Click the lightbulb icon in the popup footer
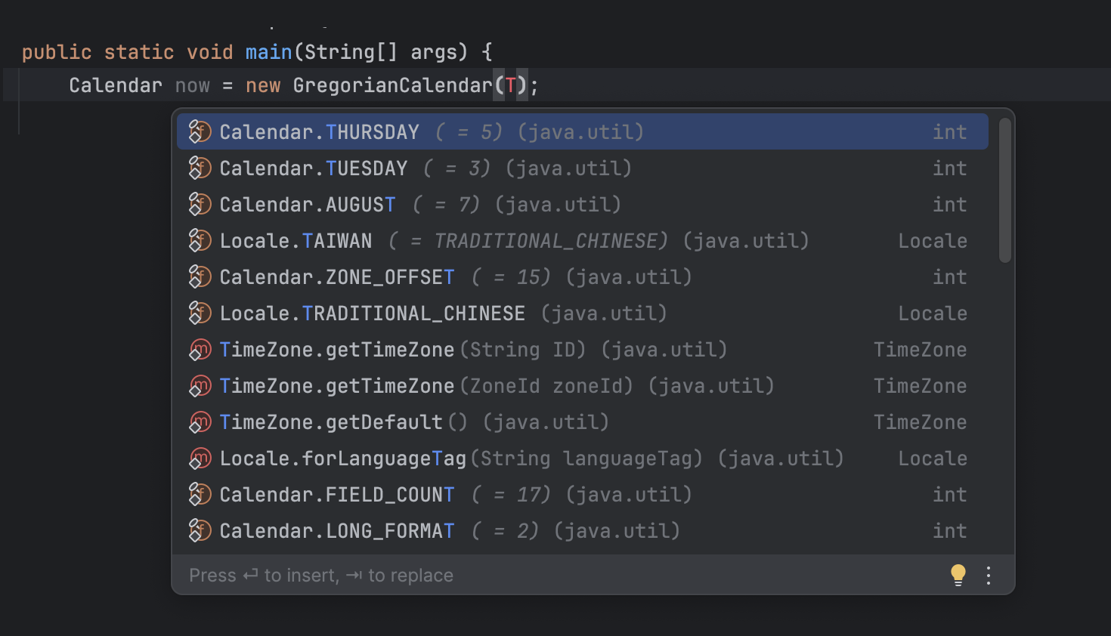 pos(958,575)
